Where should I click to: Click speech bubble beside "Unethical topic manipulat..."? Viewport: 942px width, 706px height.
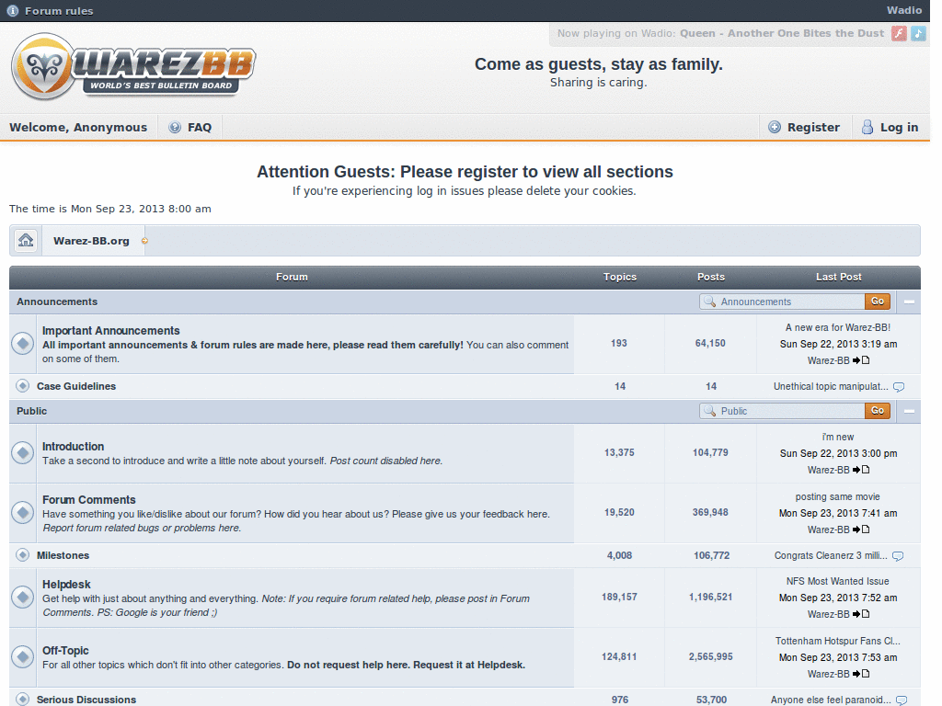898,387
